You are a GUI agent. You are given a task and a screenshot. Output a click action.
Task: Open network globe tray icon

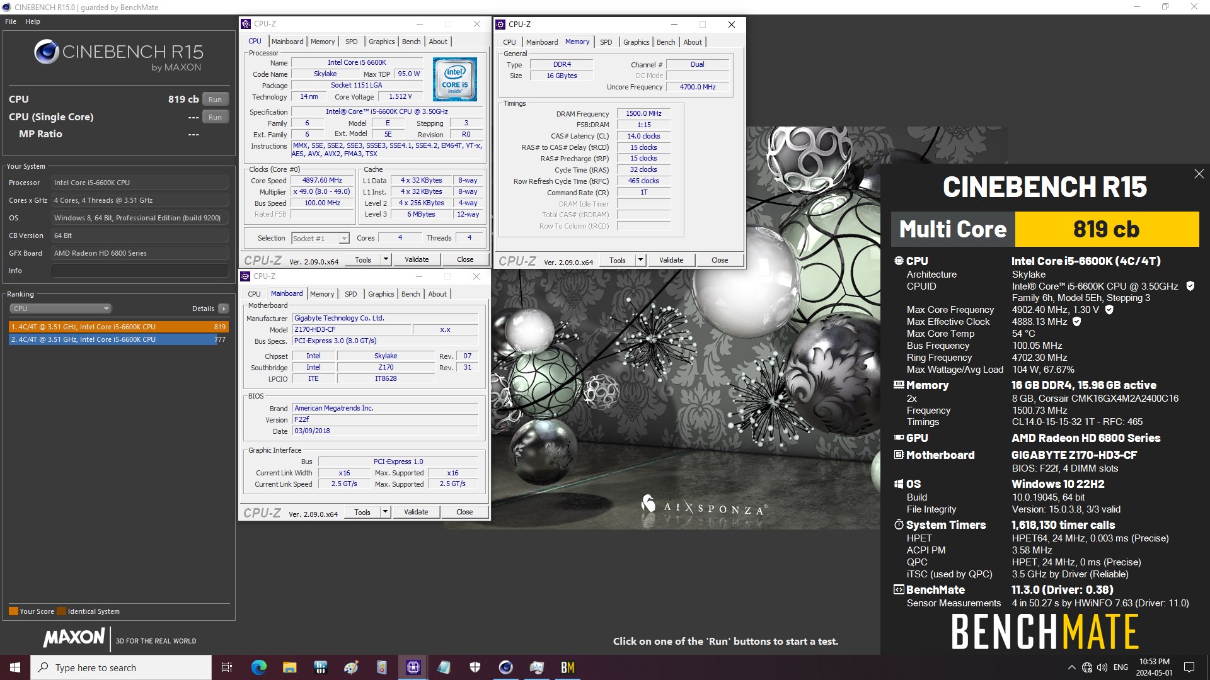click(1087, 667)
